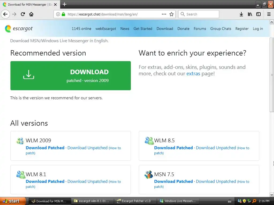Download Patched MSN 7.5
This screenshot has width=274, height=205.
173,181
